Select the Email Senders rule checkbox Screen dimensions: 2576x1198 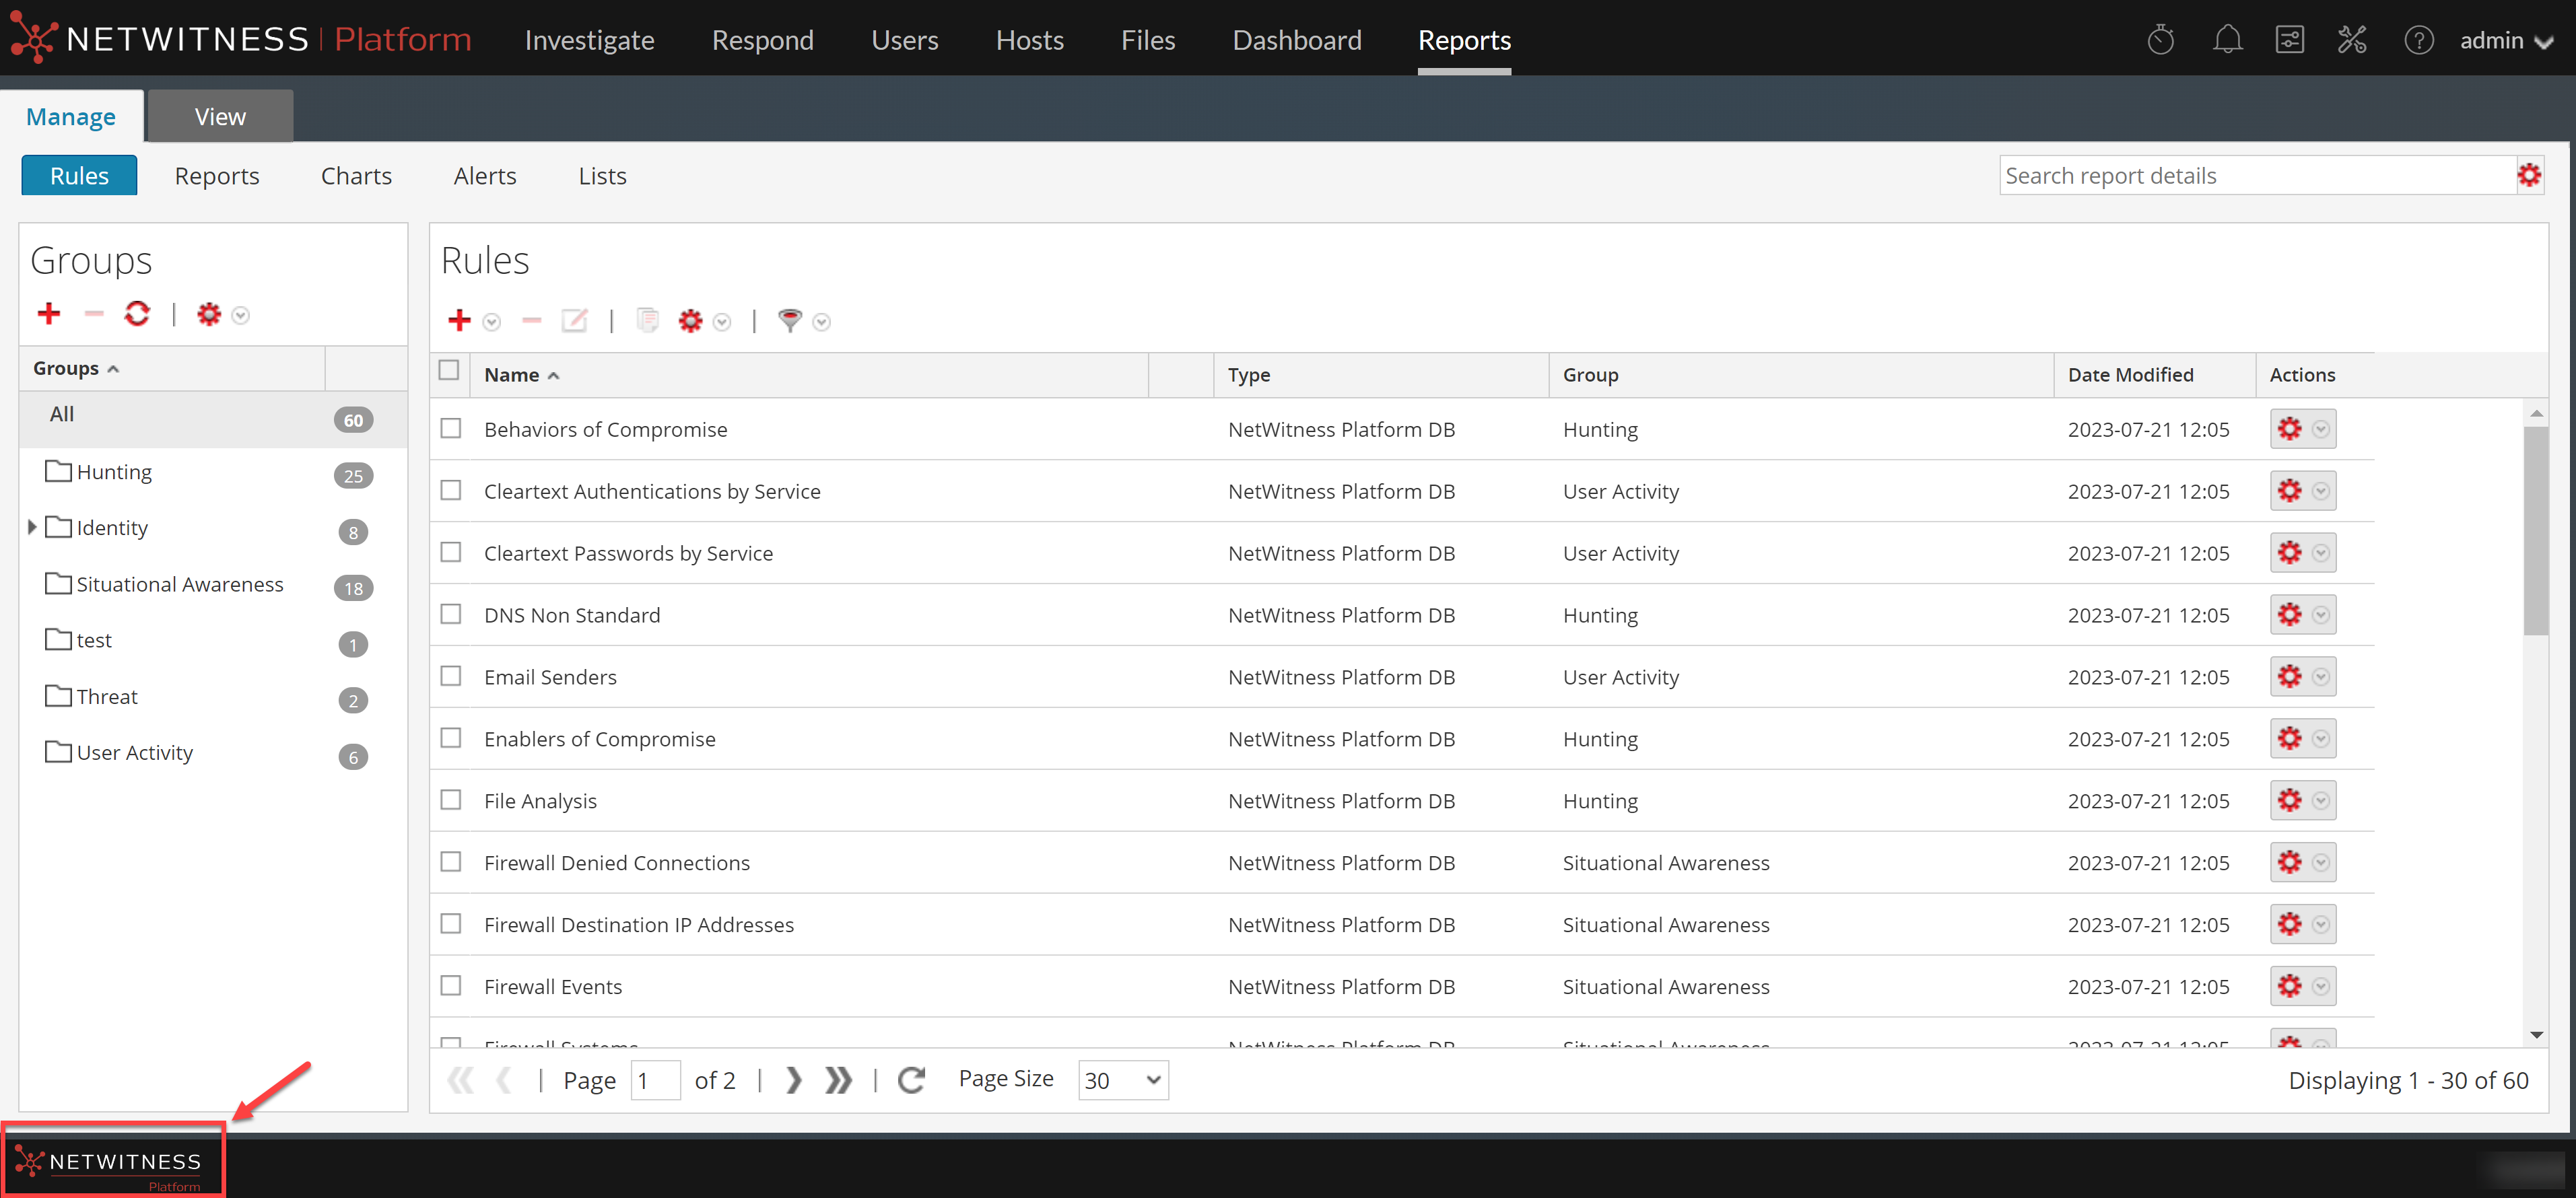click(x=451, y=677)
